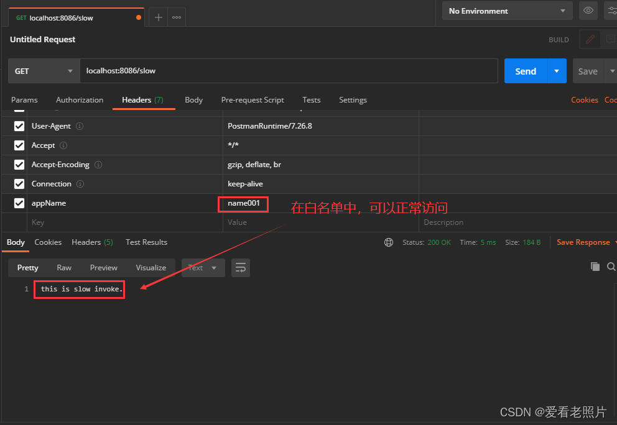Switch to the request Body tab
The image size is (617, 425).
coord(193,100)
